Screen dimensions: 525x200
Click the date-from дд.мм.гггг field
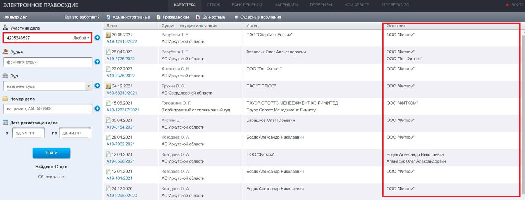click(28, 133)
